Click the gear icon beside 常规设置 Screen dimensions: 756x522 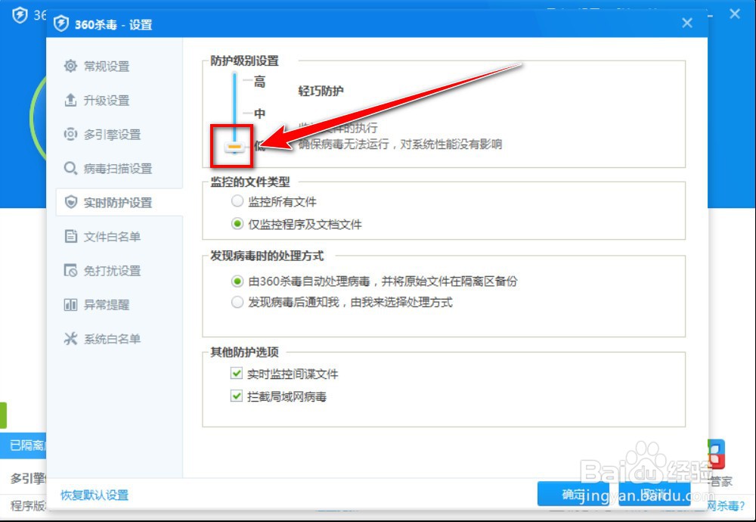pyautogui.click(x=70, y=66)
